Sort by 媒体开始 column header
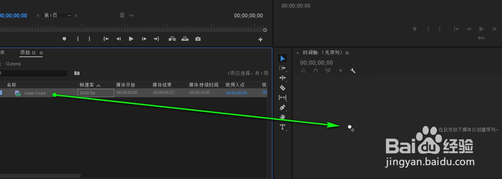The height and width of the screenshot is (179, 502). 125,85
